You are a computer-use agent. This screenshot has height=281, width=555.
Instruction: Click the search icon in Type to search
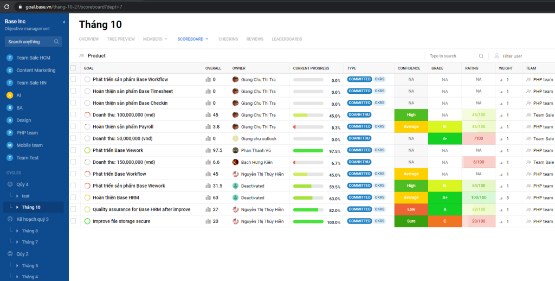pos(481,56)
